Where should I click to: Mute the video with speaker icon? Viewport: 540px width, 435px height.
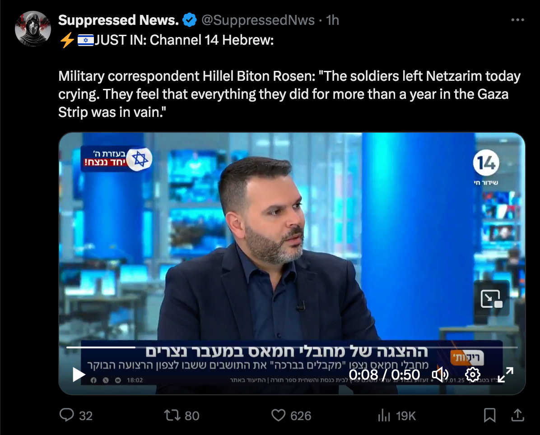[x=440, y=375]
